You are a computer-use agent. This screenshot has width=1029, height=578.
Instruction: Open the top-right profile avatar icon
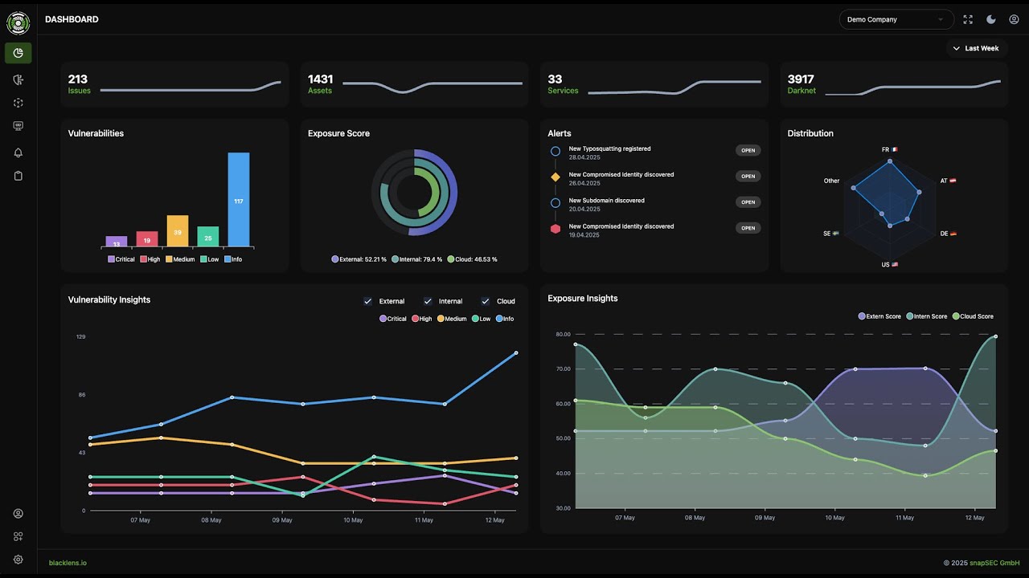1014,19
